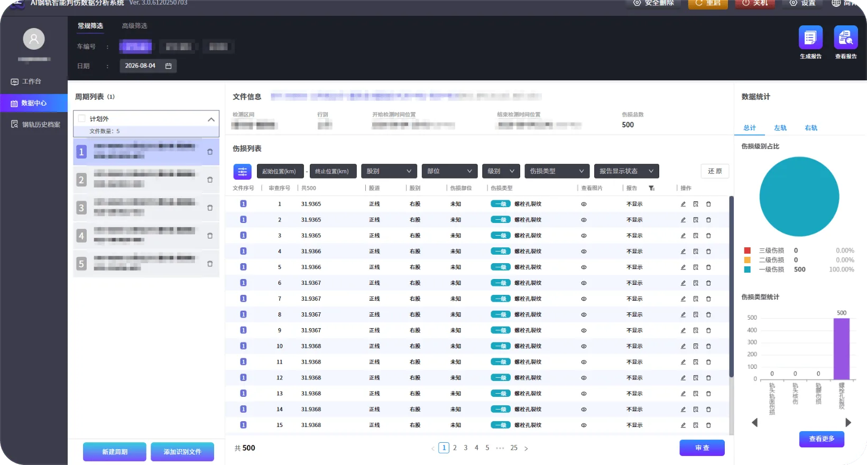This screenshot has height=465, width=867.
Task: Delete file 1 in cycle list
Action: point(210,152)
